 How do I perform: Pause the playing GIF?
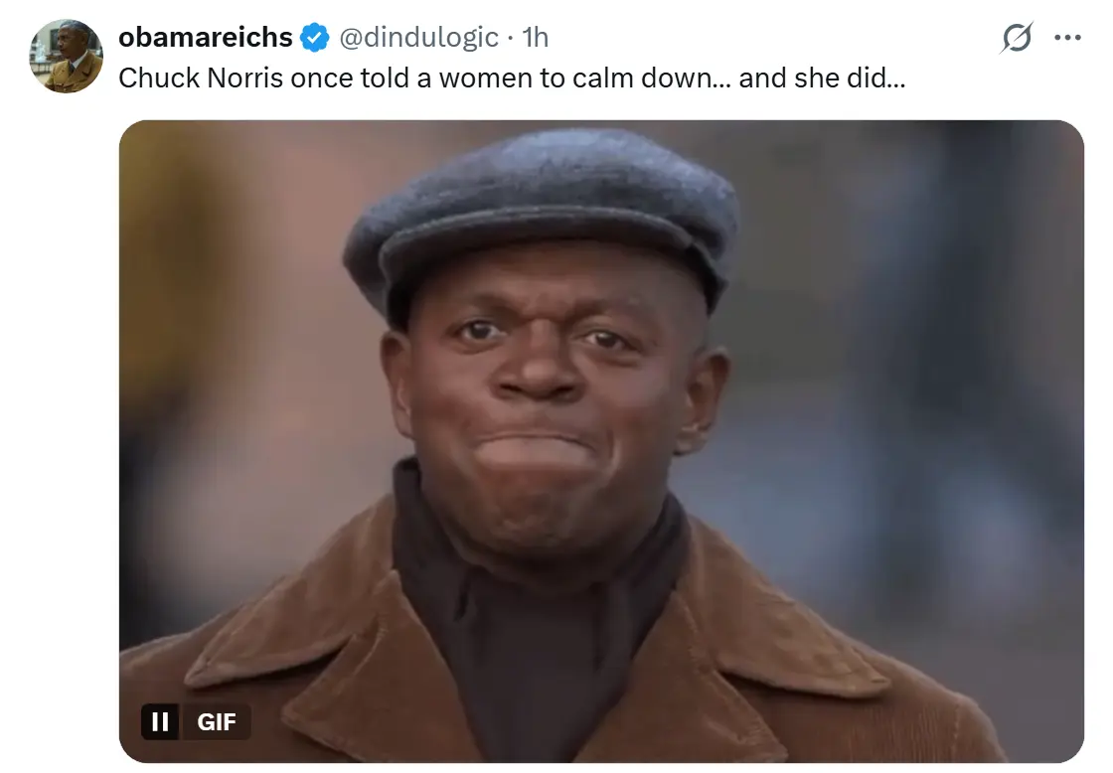(160, 722)
